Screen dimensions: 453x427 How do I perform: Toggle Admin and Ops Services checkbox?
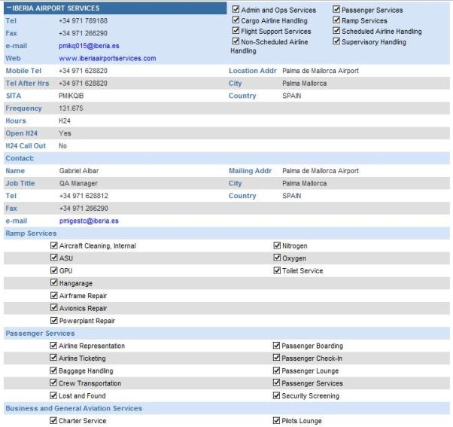pyautogui.click(x=236, y=9)
